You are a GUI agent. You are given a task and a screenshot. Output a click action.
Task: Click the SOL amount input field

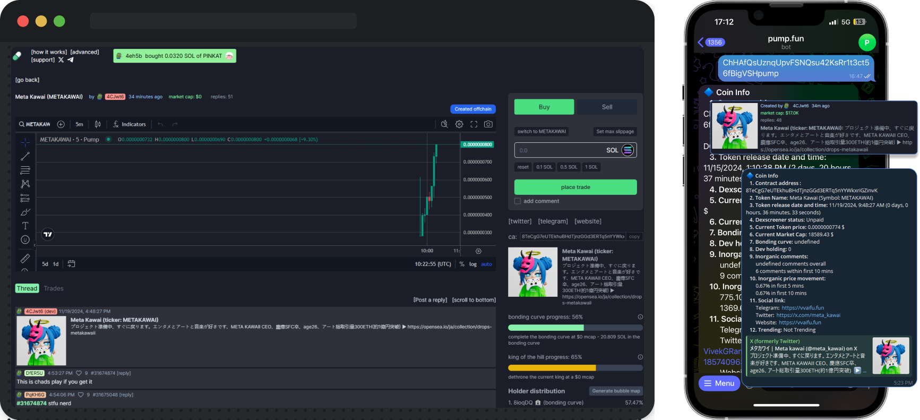575,150
